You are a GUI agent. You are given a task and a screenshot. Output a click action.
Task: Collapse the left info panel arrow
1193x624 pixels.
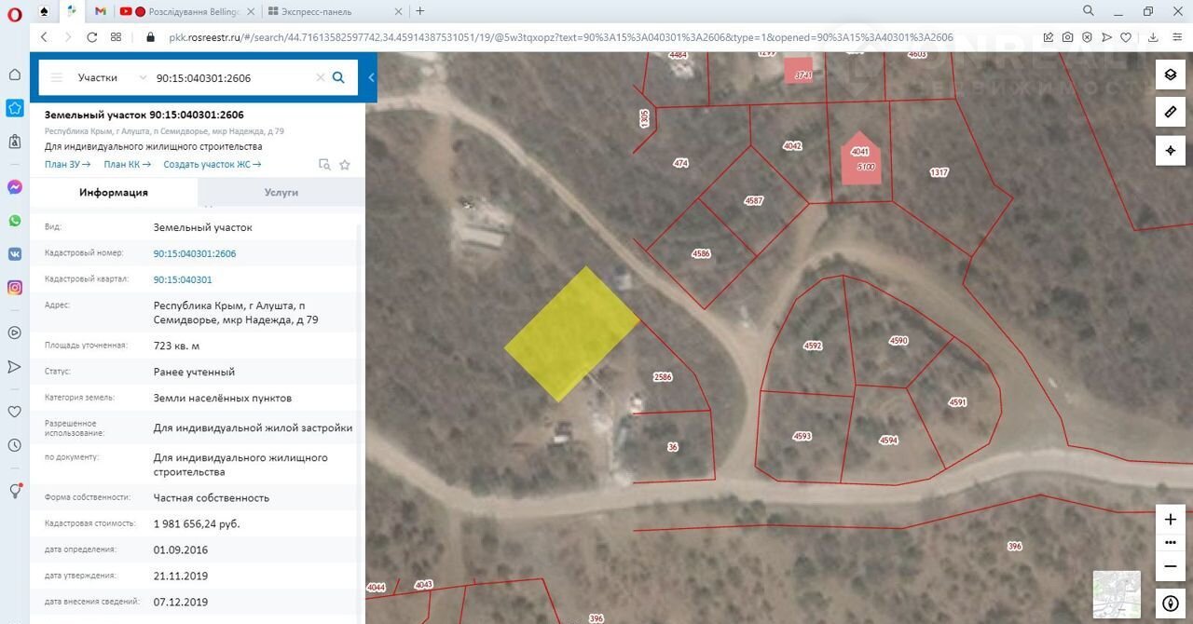pyautogui.click(x=371, y=78)
